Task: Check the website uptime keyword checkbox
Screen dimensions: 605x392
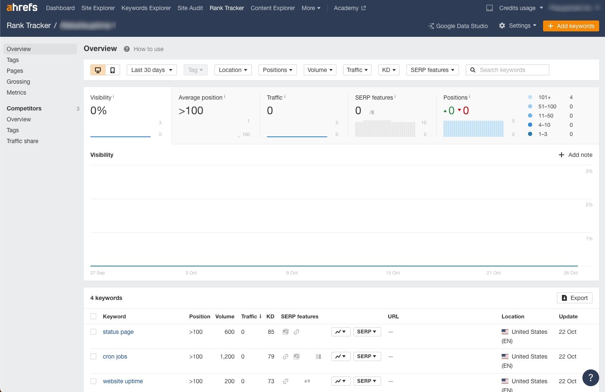Action: pyautogui.click(x=93, y=381)
